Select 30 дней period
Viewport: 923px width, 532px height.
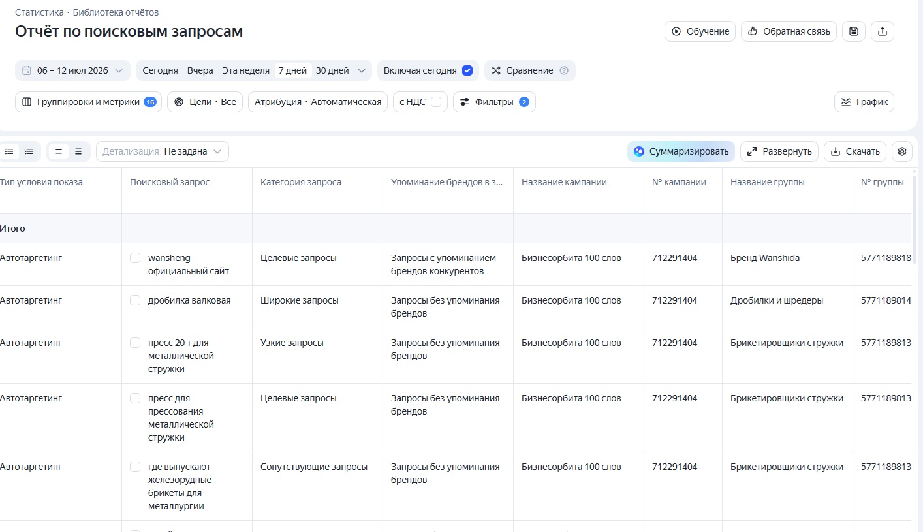pyautogui.click(x=332, y=70)
